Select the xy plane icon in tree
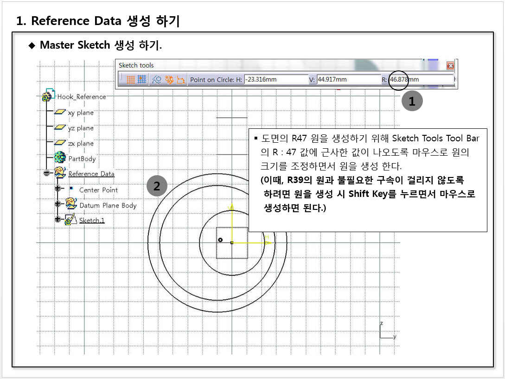This screenshot has width=505, height=379. click(x=60, y=113)
